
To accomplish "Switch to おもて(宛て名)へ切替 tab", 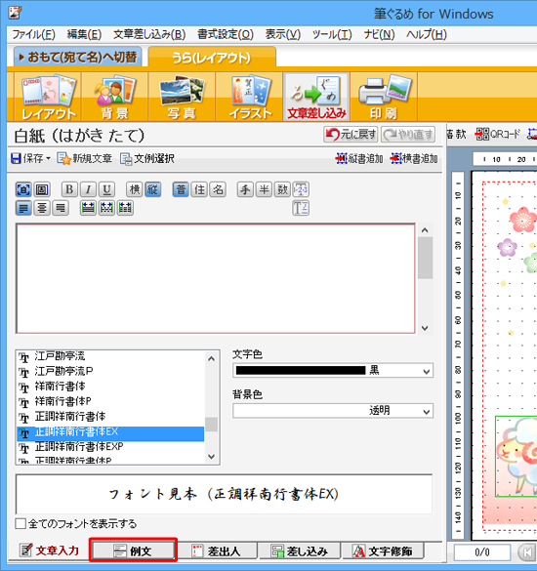I will coord(77,57).
